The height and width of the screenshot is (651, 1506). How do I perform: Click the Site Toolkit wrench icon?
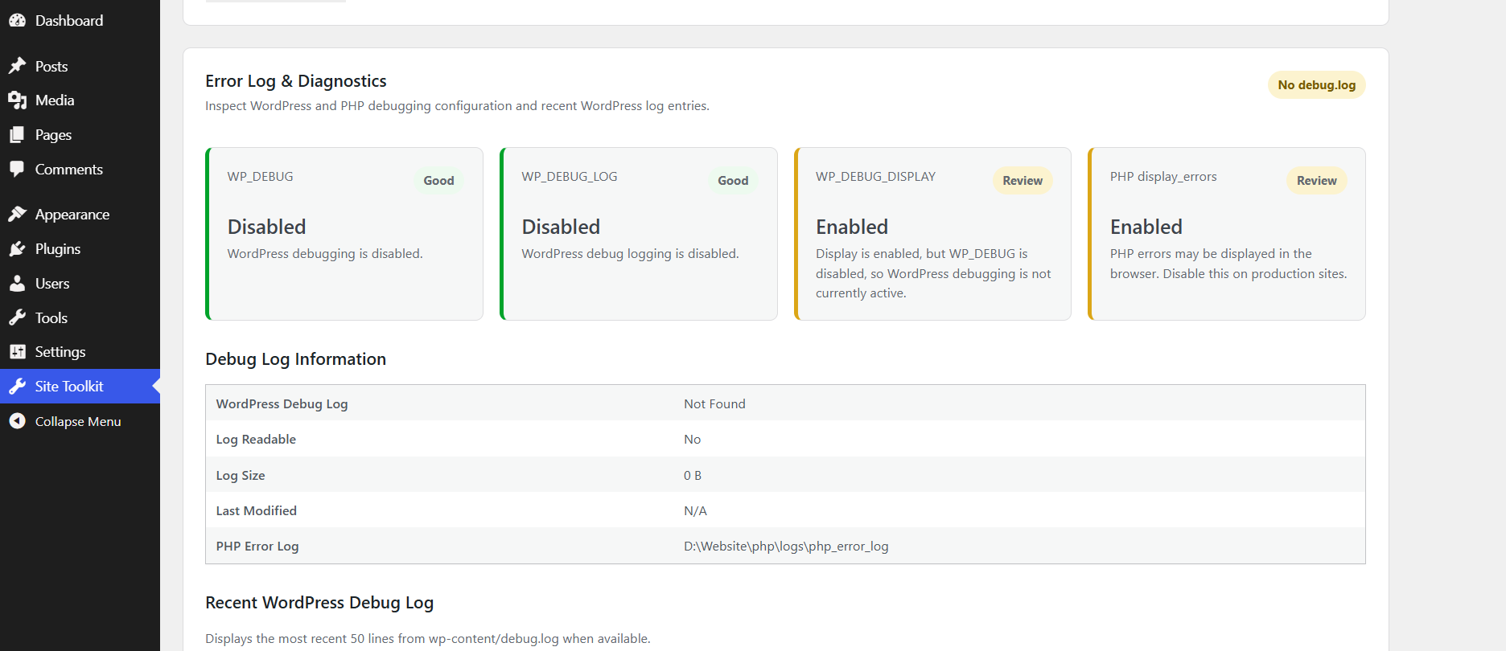coord(17,387)
